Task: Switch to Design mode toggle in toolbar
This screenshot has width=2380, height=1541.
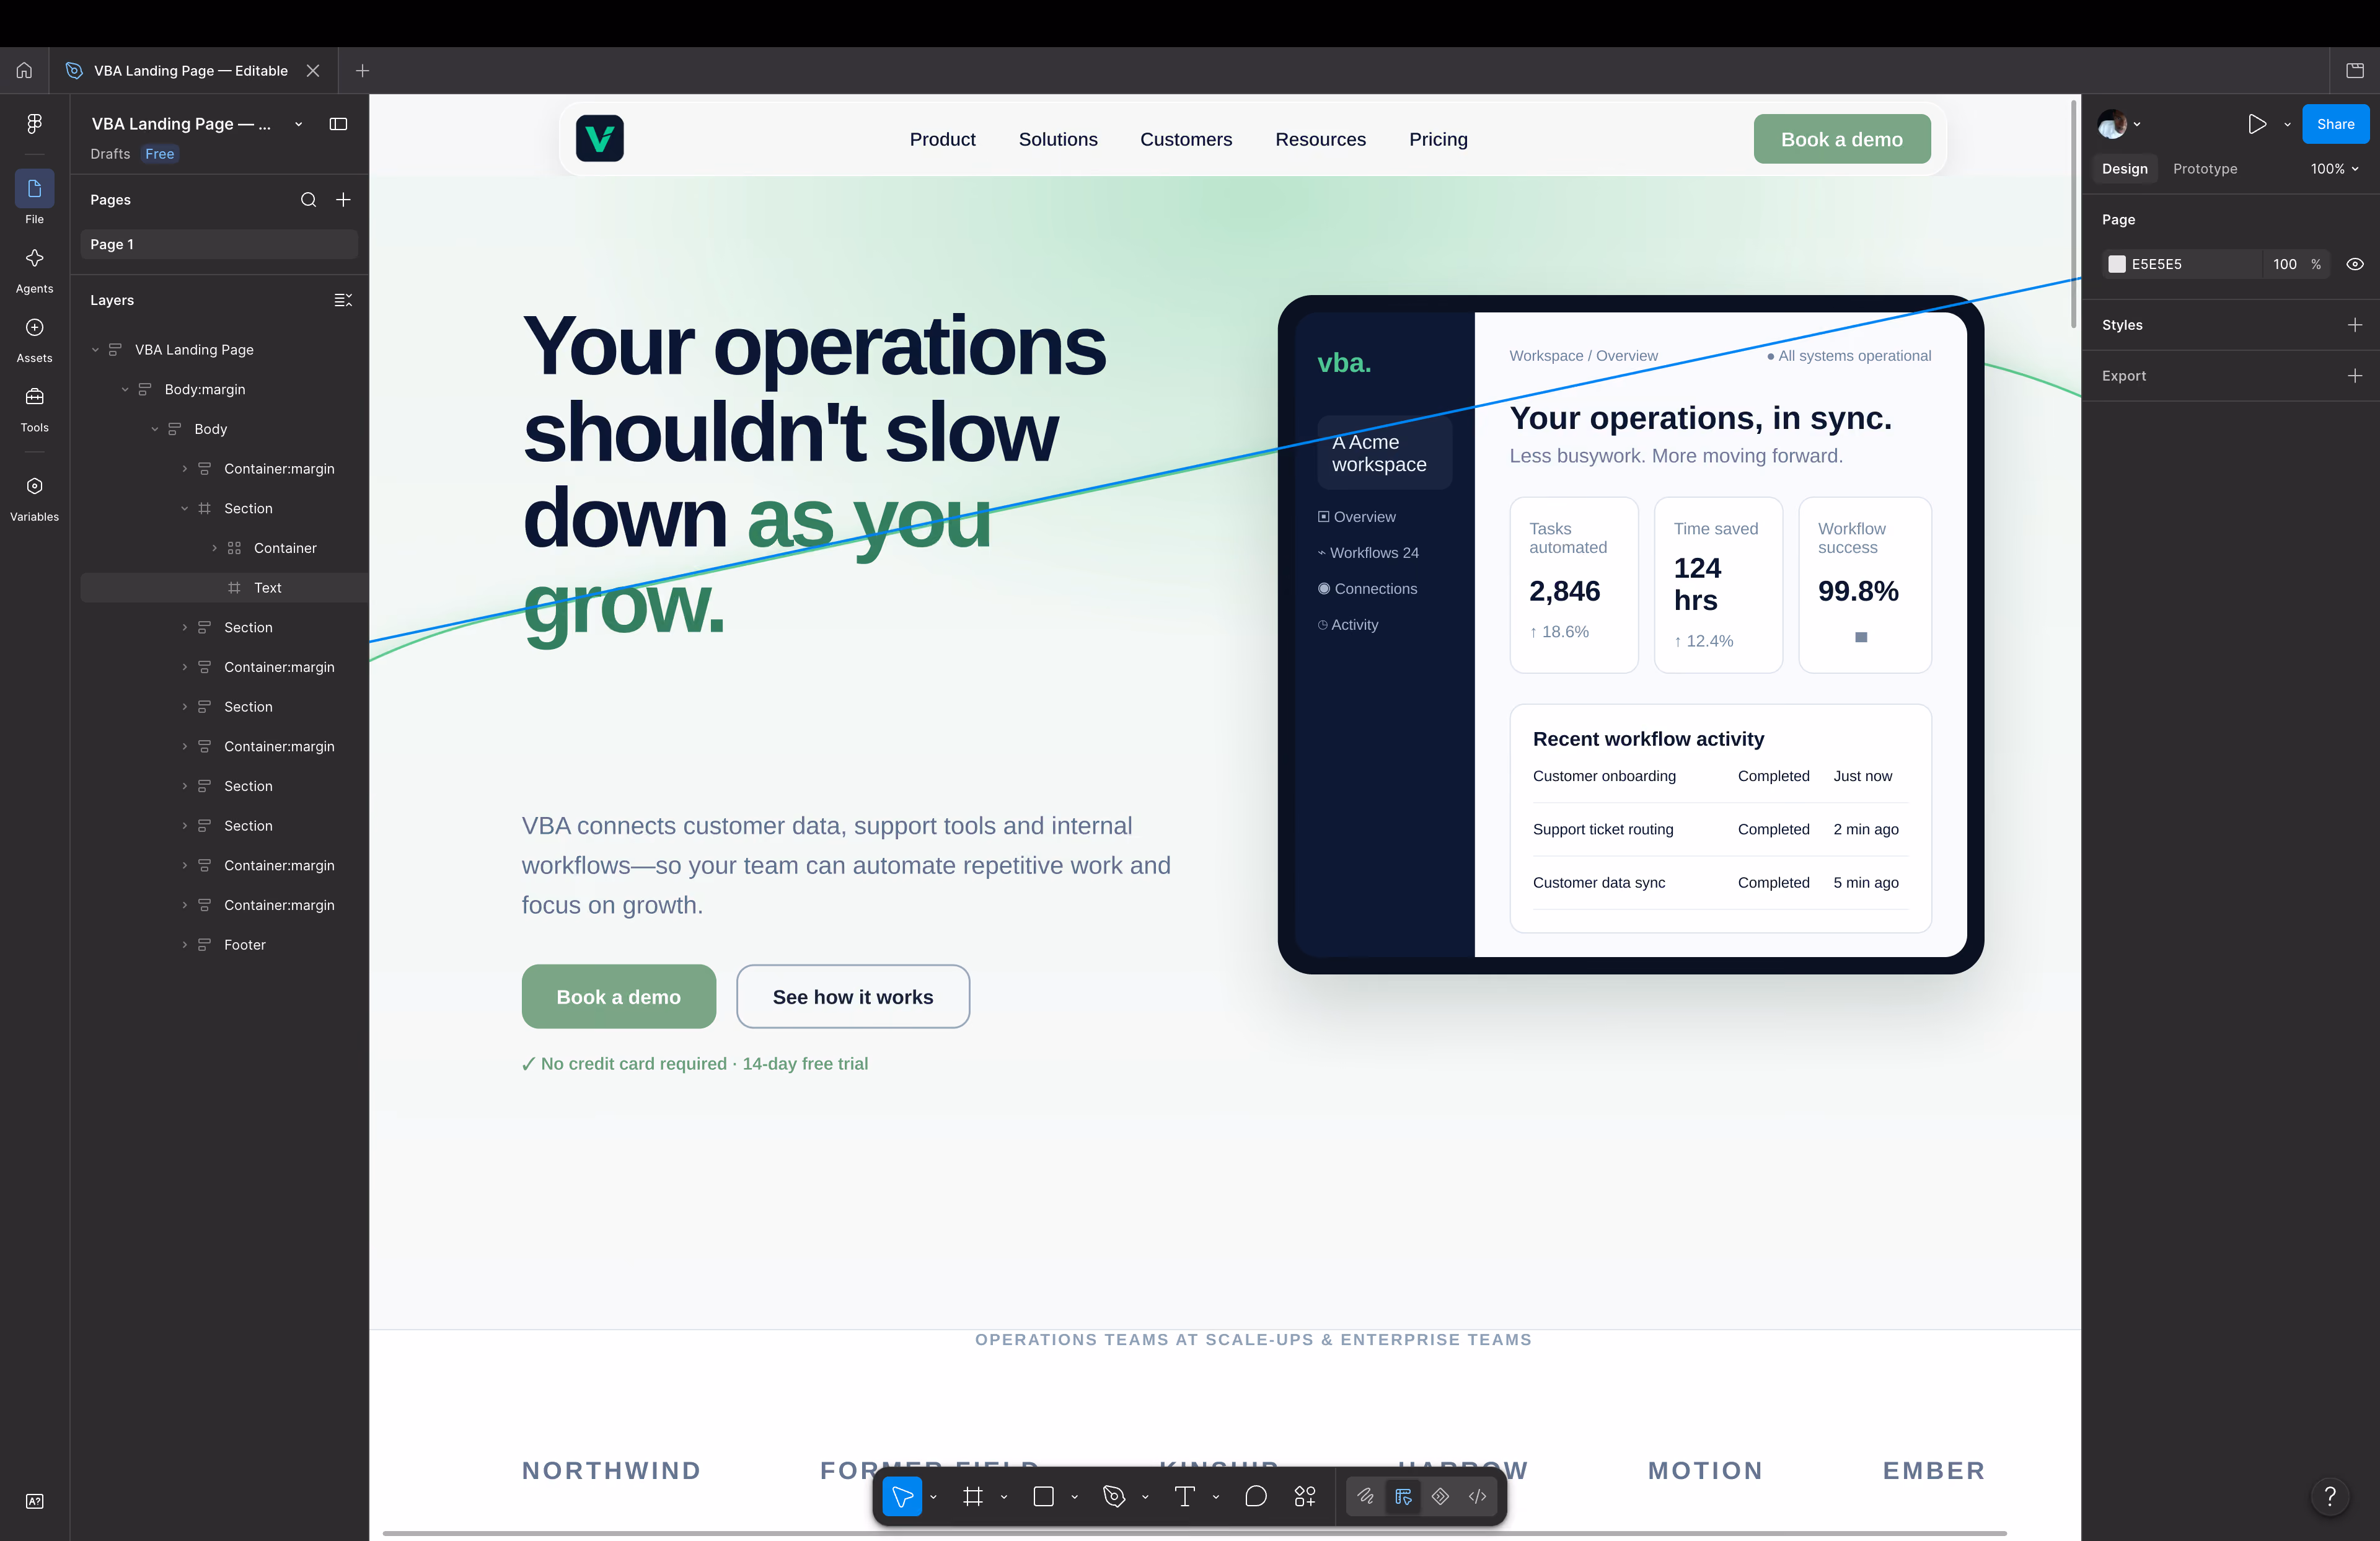Action: tap(1403, 1497)
